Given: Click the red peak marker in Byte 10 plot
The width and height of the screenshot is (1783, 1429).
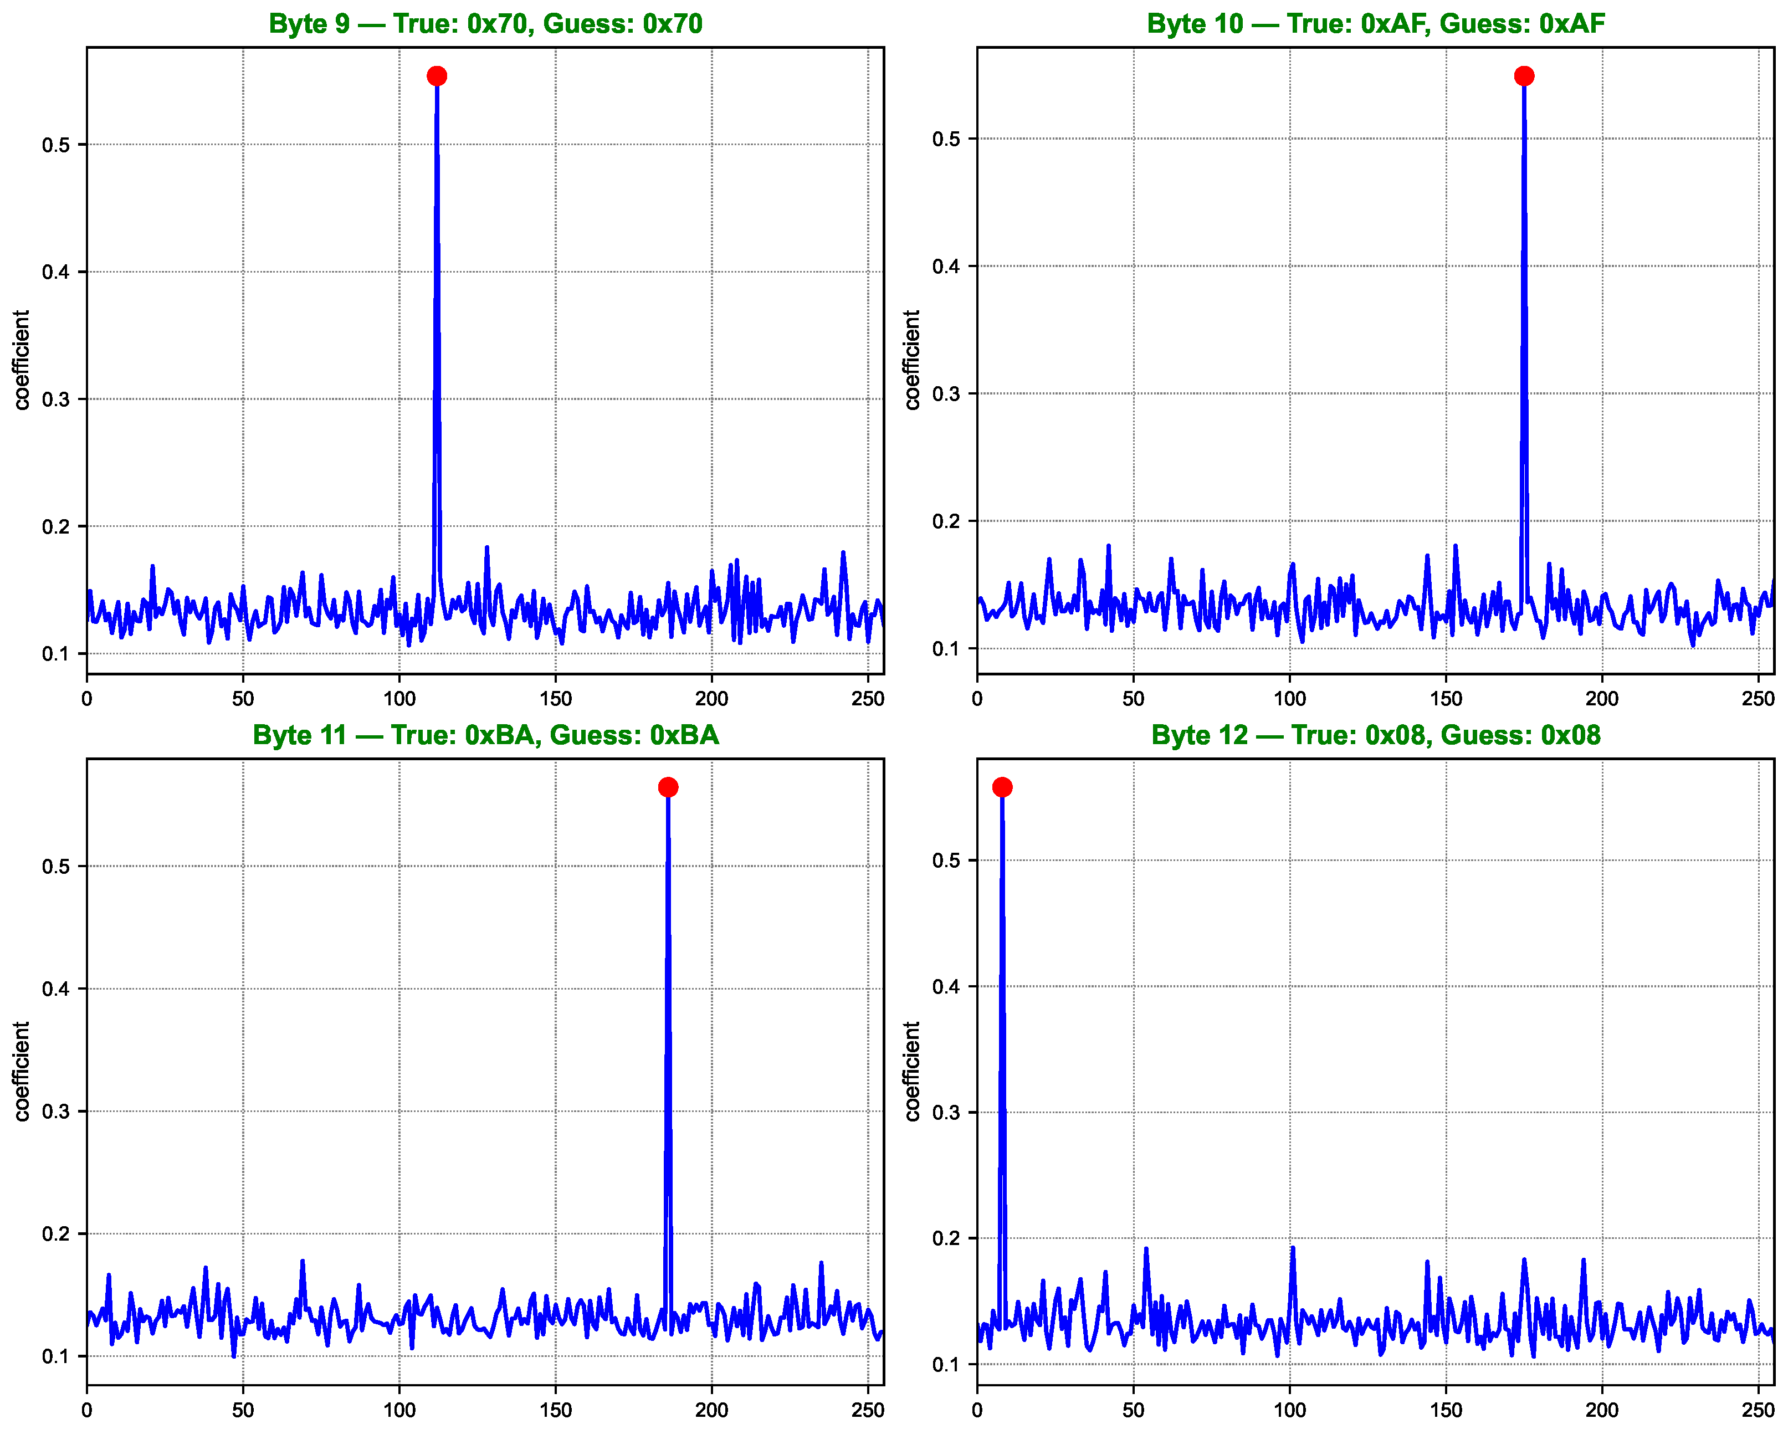Looking at the screenshot, I should 1524,76.
